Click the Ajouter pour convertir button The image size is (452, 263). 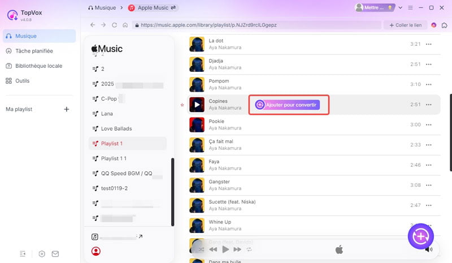(x=288, y=105)
